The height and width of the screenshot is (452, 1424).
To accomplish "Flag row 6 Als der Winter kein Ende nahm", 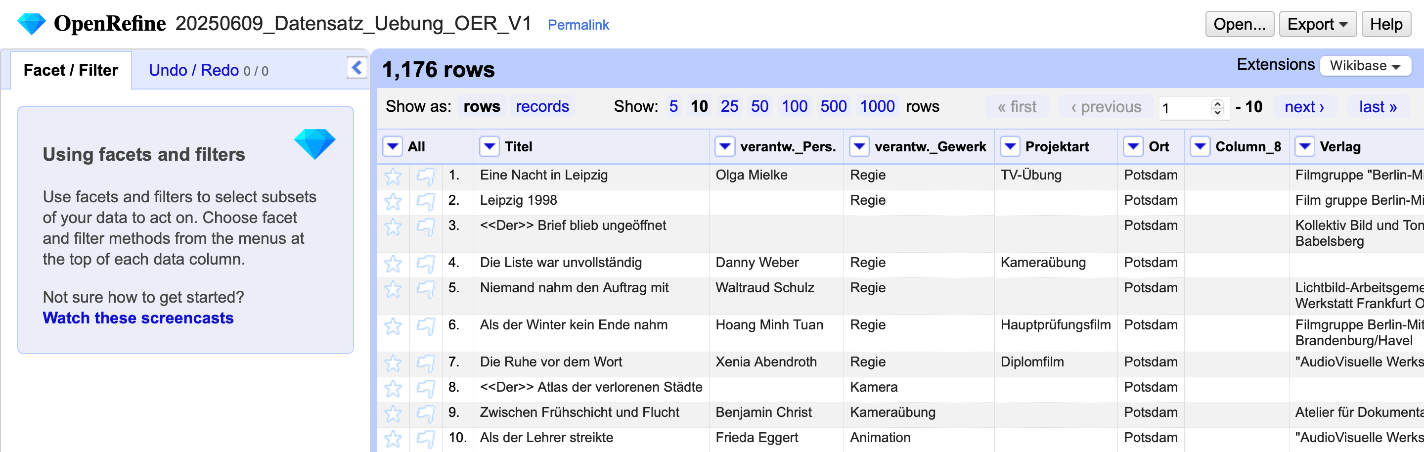I will (x=426, y=326).
